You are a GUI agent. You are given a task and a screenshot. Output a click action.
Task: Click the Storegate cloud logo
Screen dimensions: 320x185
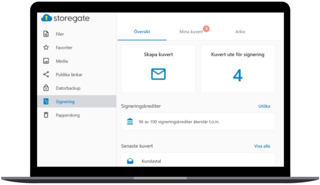tap(47, 18)
